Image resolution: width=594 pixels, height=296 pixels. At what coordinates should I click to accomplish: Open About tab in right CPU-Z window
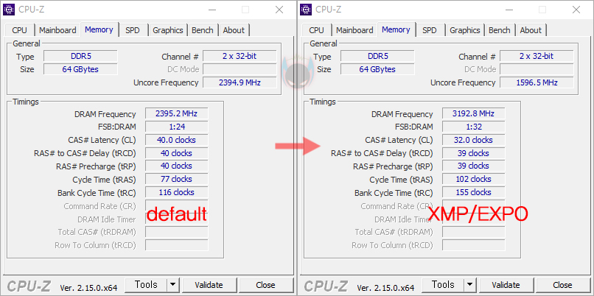point(531,30)
